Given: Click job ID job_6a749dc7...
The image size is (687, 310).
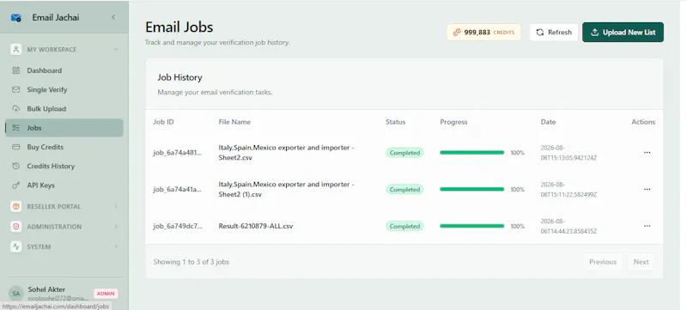Looking at the screenshot, I should (178, 227).
